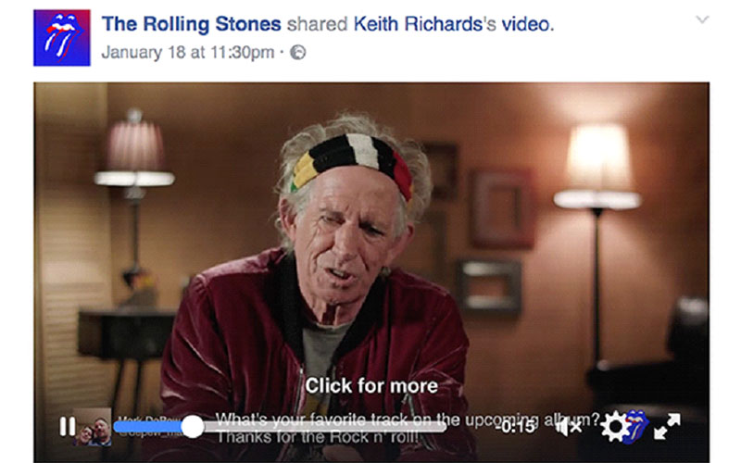Viewport: 741px width, 463px height.
Task: Pause the playing video
Action: coord(67,426)
